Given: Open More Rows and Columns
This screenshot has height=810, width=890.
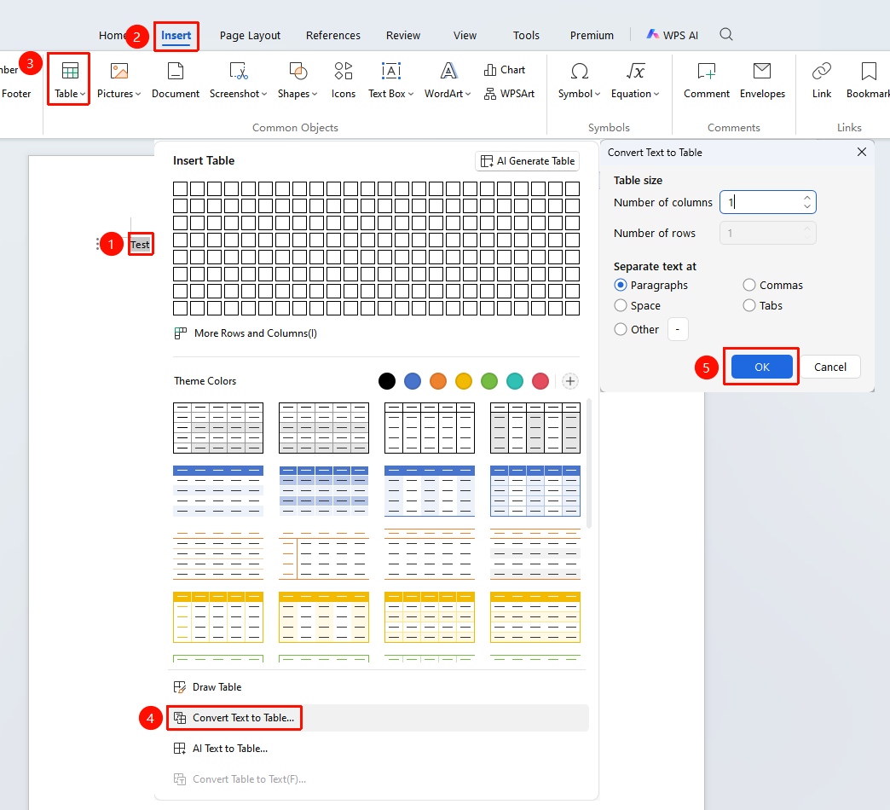Looking at the screenshot, I should point(246,333).
